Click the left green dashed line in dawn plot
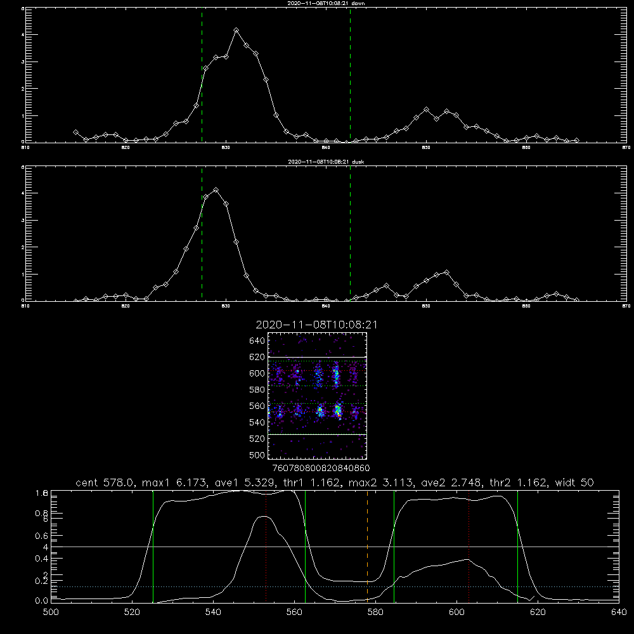This screenshot has width=634, height=634. click(x=202, y=75)
